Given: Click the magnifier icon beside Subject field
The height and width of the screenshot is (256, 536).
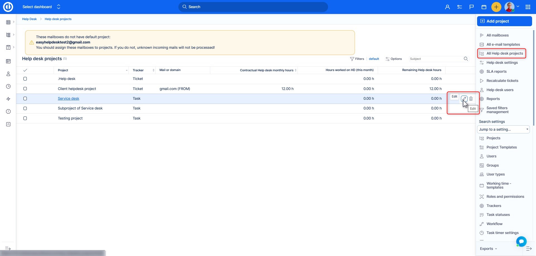Looking at the screenshot, I should pyautogui.click(x=466, y=59).
